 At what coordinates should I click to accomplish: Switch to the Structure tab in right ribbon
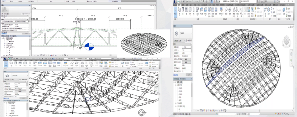point(183,5)
